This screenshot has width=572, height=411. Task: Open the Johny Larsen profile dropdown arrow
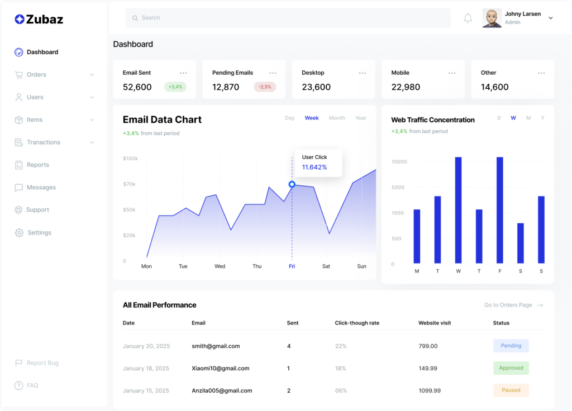[550, 18]
